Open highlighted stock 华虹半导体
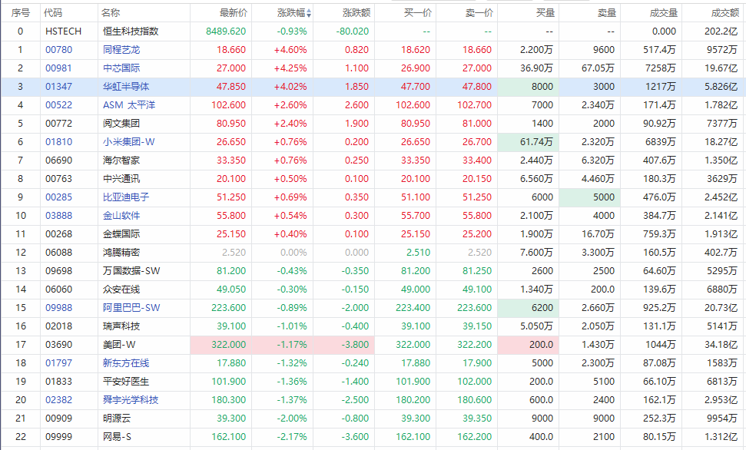The image size is (746, 450). pyautogui.click(x=126, y=87)
